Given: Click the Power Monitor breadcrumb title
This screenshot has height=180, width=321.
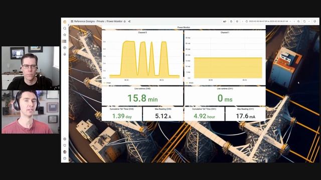Looking at the screenshot, I should 115,21.
